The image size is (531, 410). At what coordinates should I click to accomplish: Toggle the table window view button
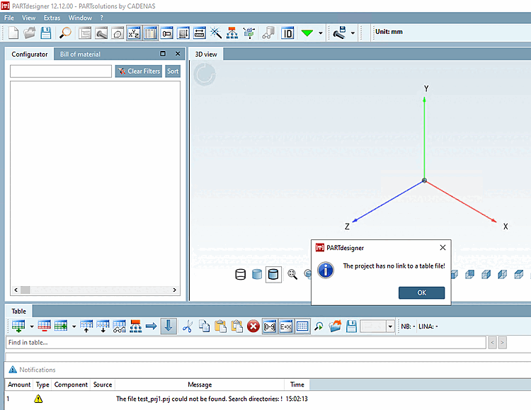[150, 33]
